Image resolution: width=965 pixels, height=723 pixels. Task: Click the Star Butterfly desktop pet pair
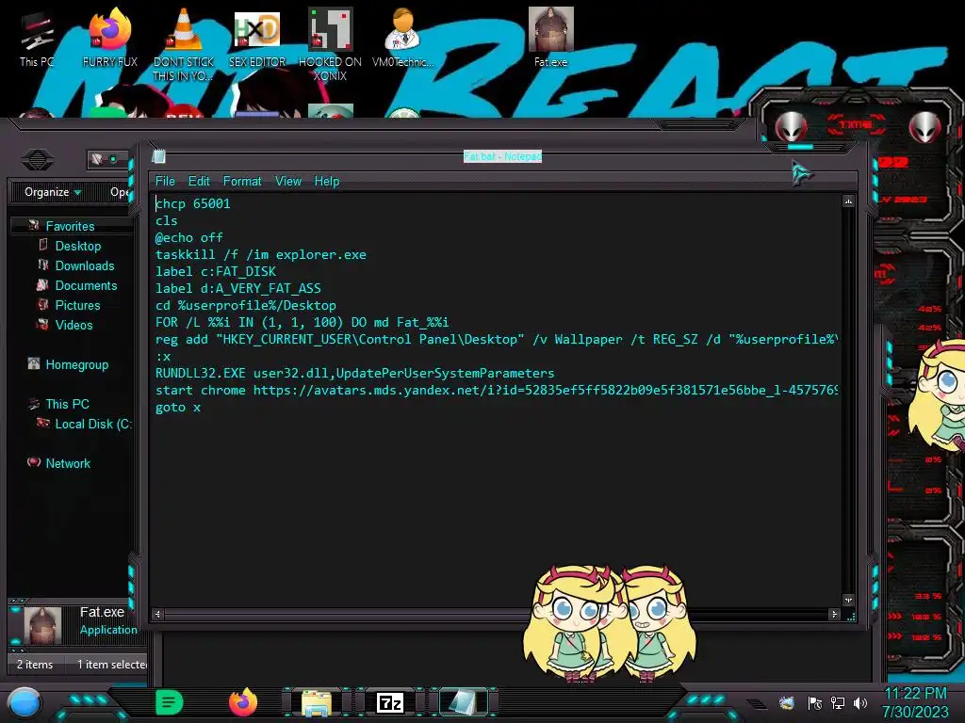[610, 623]
